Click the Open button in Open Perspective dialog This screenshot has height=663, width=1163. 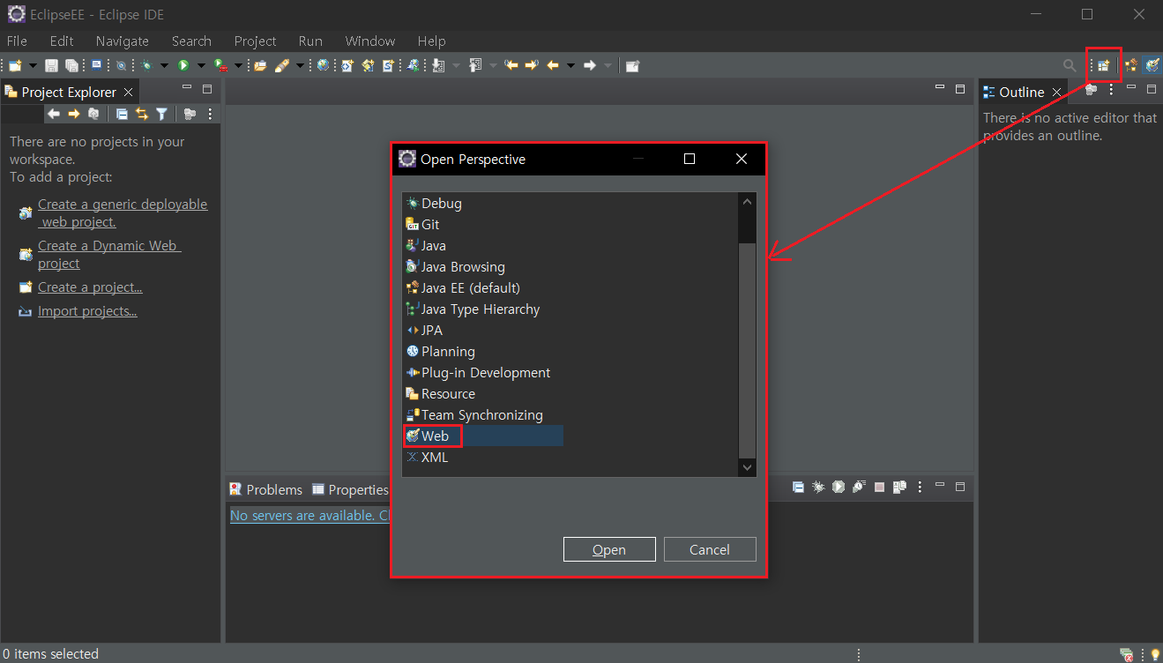point(609,549)
